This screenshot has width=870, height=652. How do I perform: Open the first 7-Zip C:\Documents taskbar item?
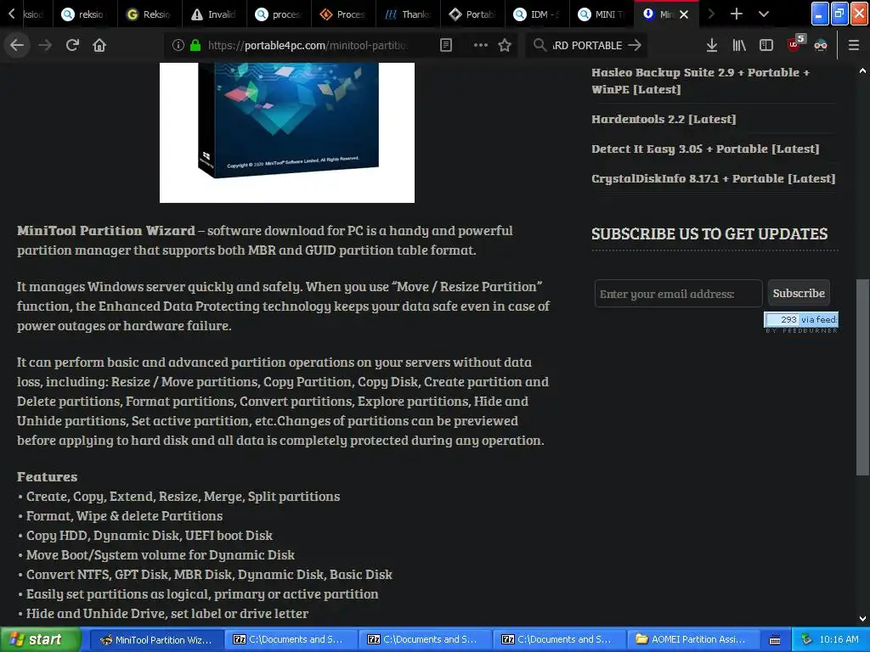[291, 639]
